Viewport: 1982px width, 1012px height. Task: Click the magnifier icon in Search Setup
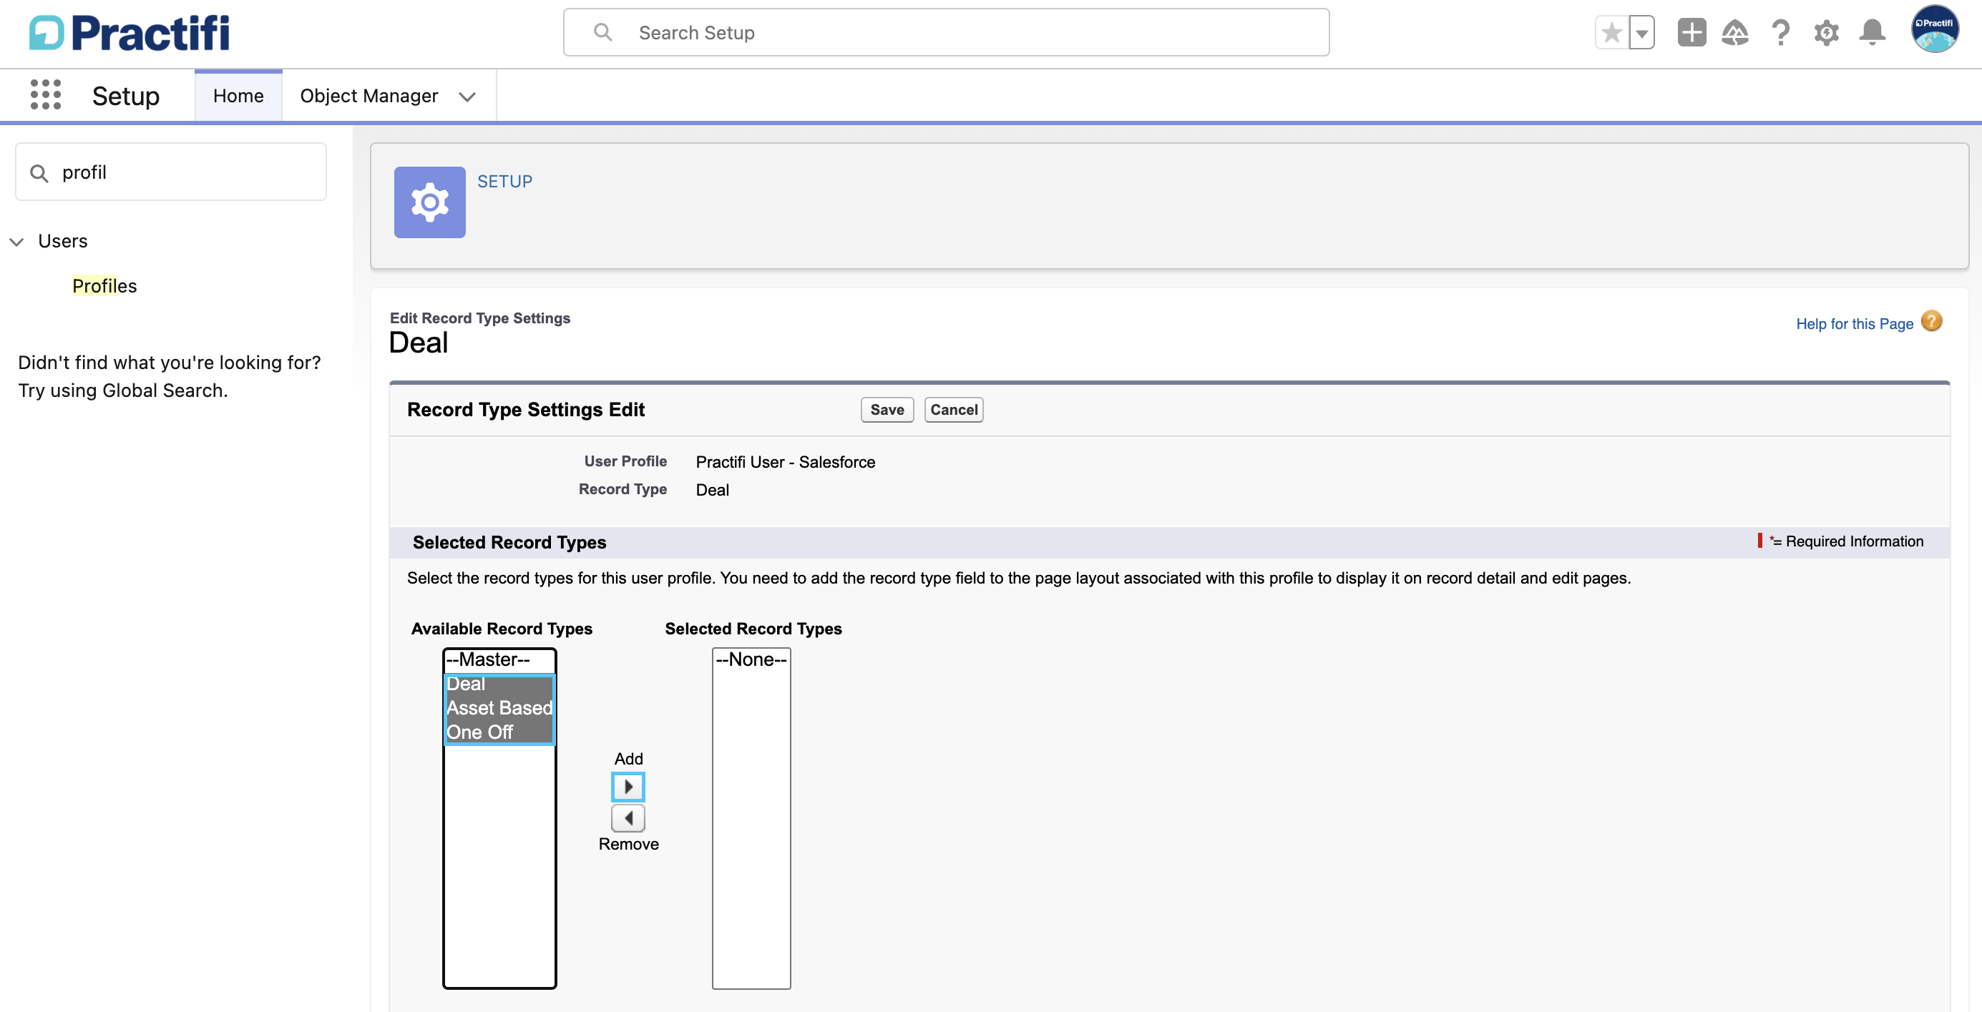(x=602, y=32)
